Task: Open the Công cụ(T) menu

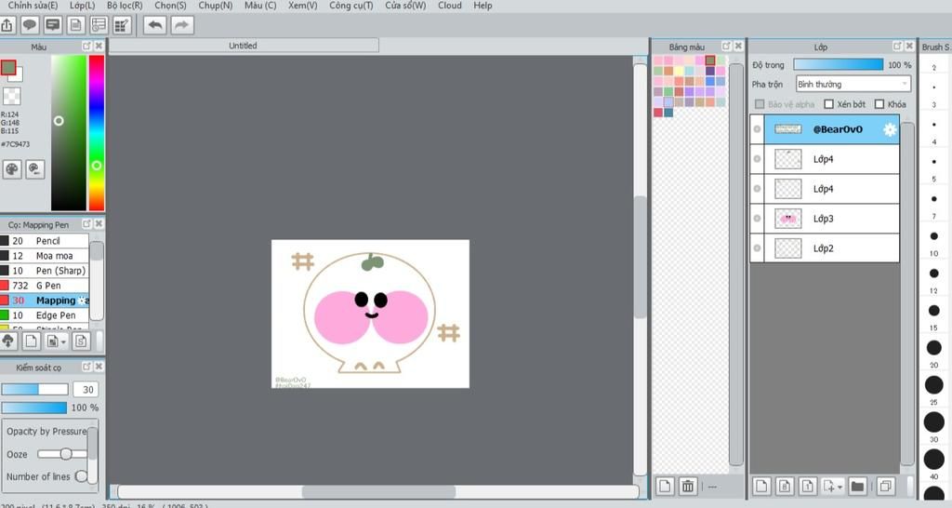Action: pyautogui.click(x=350, y=6)
